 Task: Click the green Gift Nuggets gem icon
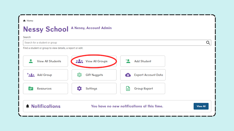coord(79,75)
